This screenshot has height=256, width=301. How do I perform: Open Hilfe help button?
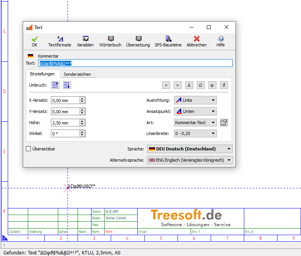click(220, 41)
